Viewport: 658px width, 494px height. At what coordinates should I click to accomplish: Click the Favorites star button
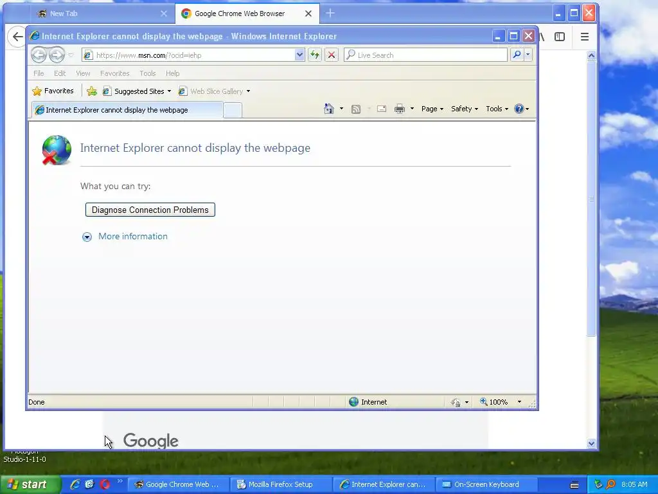click(x=53, y=91)
